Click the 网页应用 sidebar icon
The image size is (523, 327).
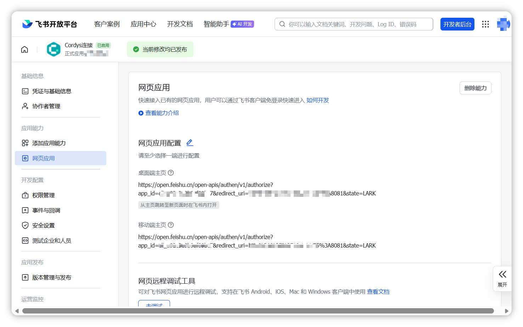[25, 158]
